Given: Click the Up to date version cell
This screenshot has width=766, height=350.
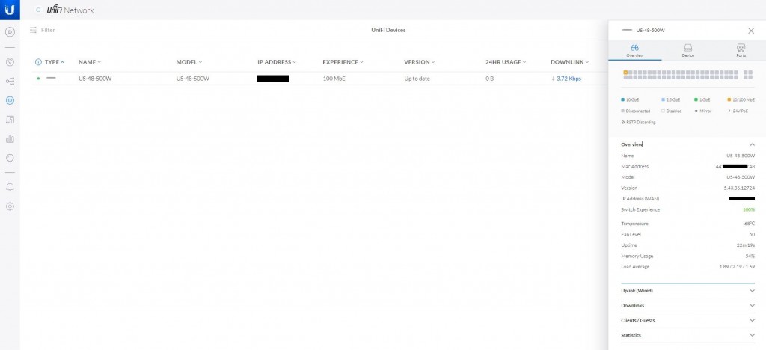Looking at the screenshot, I should click(x=417, y=79).
